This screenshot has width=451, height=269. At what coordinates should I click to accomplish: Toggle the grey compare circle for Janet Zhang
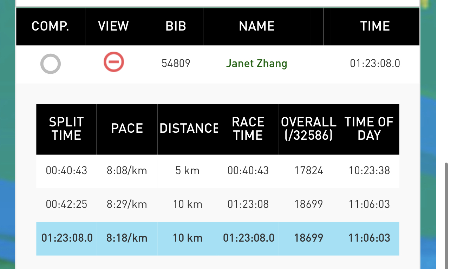click(x=51, y=64)
